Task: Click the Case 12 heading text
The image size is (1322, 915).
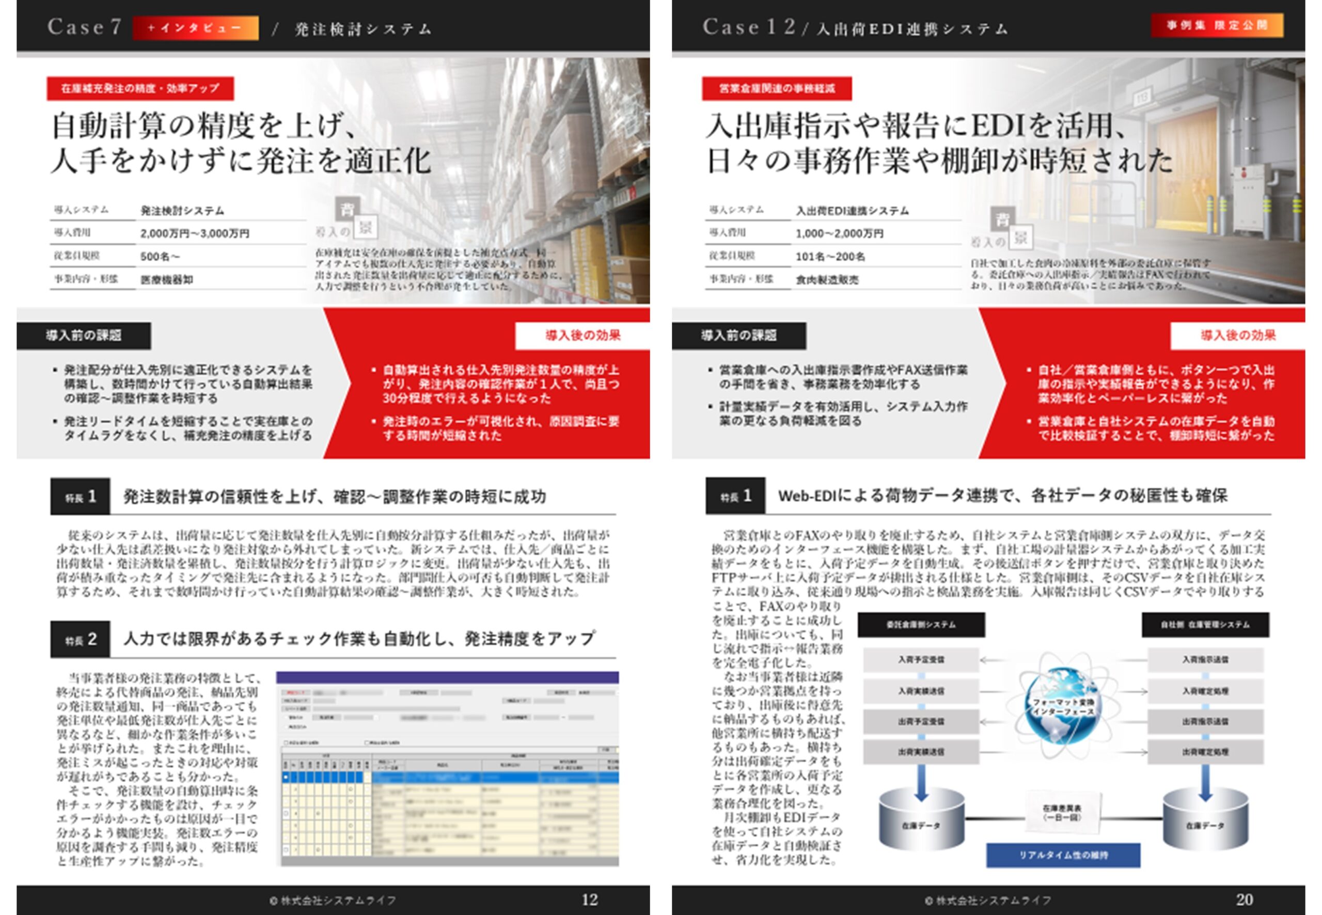Action: [x=749, y=26]
